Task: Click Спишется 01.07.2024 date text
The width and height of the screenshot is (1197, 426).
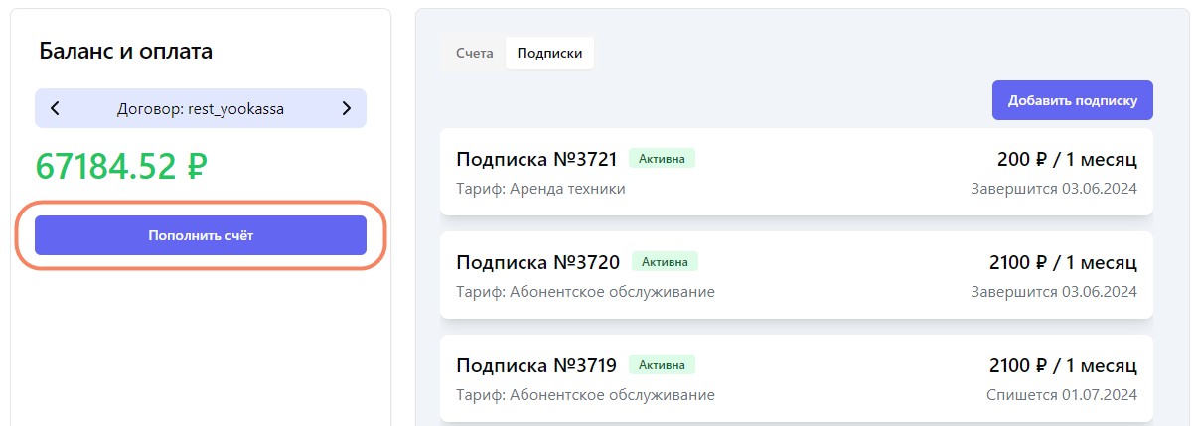Action: [x=1062, y=395]
